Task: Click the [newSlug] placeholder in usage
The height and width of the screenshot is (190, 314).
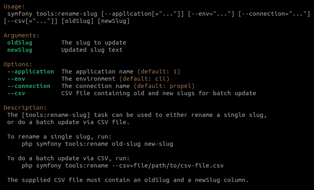Action: pos(113,21)
